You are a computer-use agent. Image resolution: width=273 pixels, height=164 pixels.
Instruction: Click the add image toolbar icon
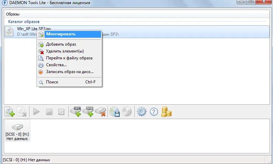click(x=10, y=112)
